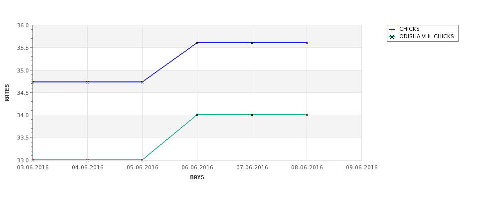
Task: Click the 03-06-2016 x-axis date label
Action: click(x=32, y=168)
